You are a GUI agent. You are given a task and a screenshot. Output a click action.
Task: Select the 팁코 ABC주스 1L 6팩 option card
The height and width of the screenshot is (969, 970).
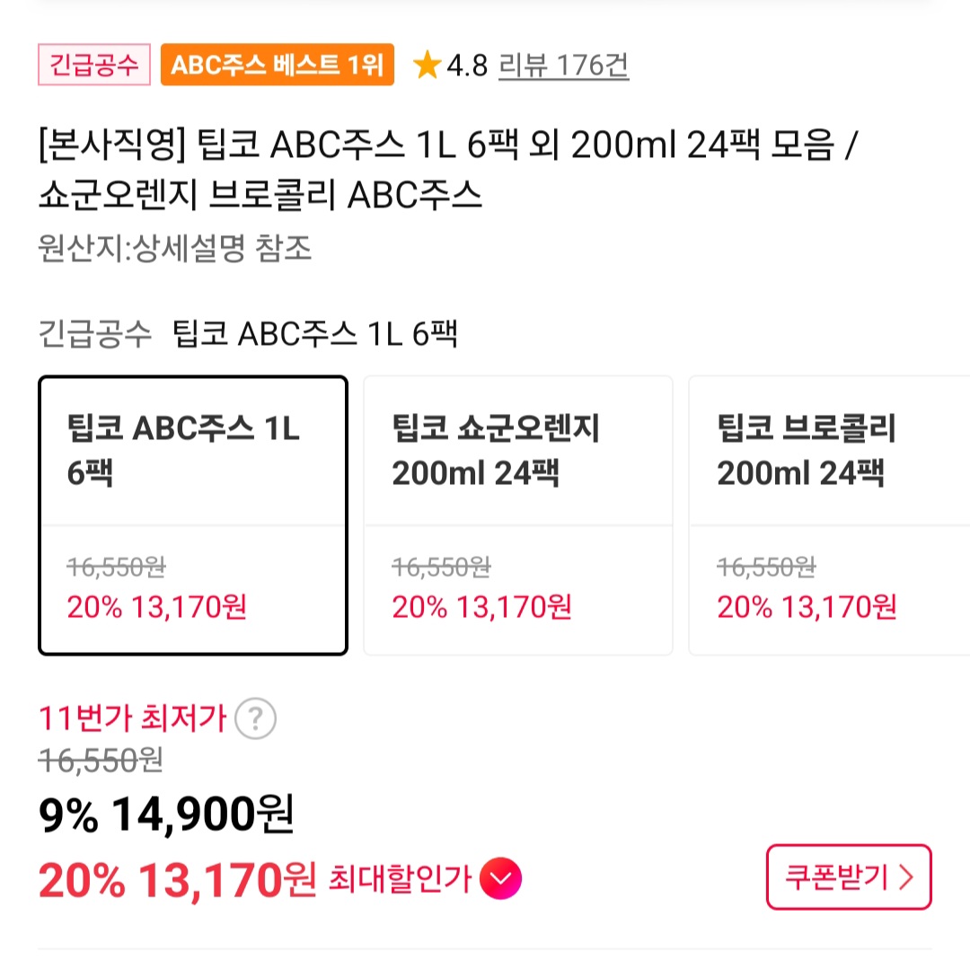[192, 515]
